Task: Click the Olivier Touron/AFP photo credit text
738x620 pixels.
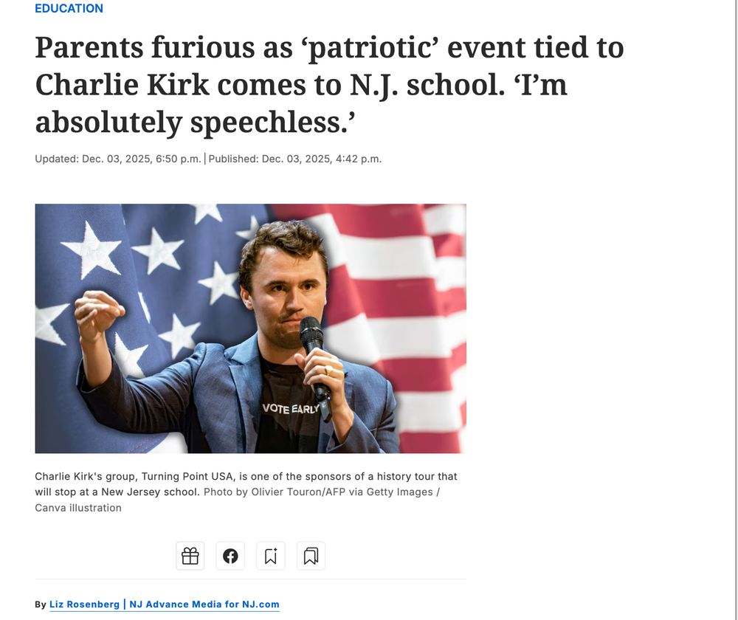Action: pyautogui.click(x=321, y=492)
